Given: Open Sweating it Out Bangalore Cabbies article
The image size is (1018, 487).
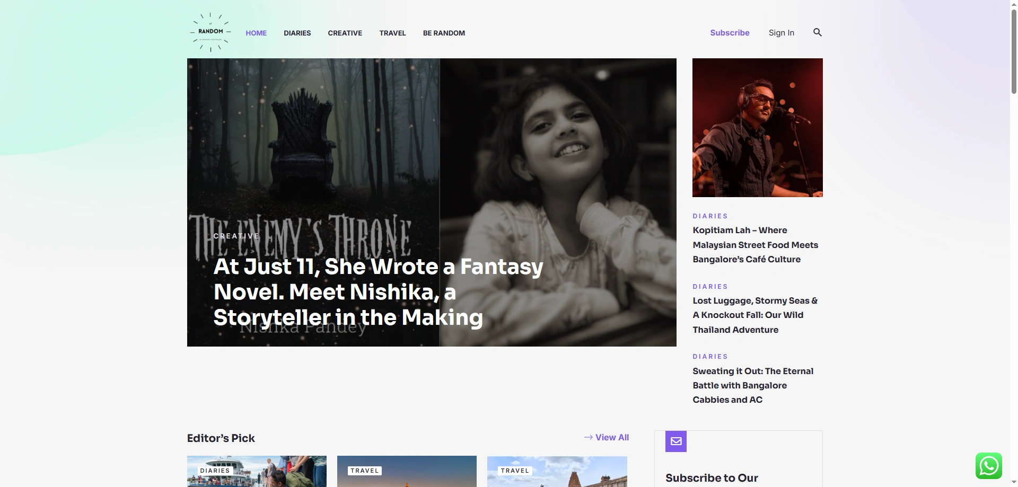Looking at the screenshot, I should click(753, 385).
